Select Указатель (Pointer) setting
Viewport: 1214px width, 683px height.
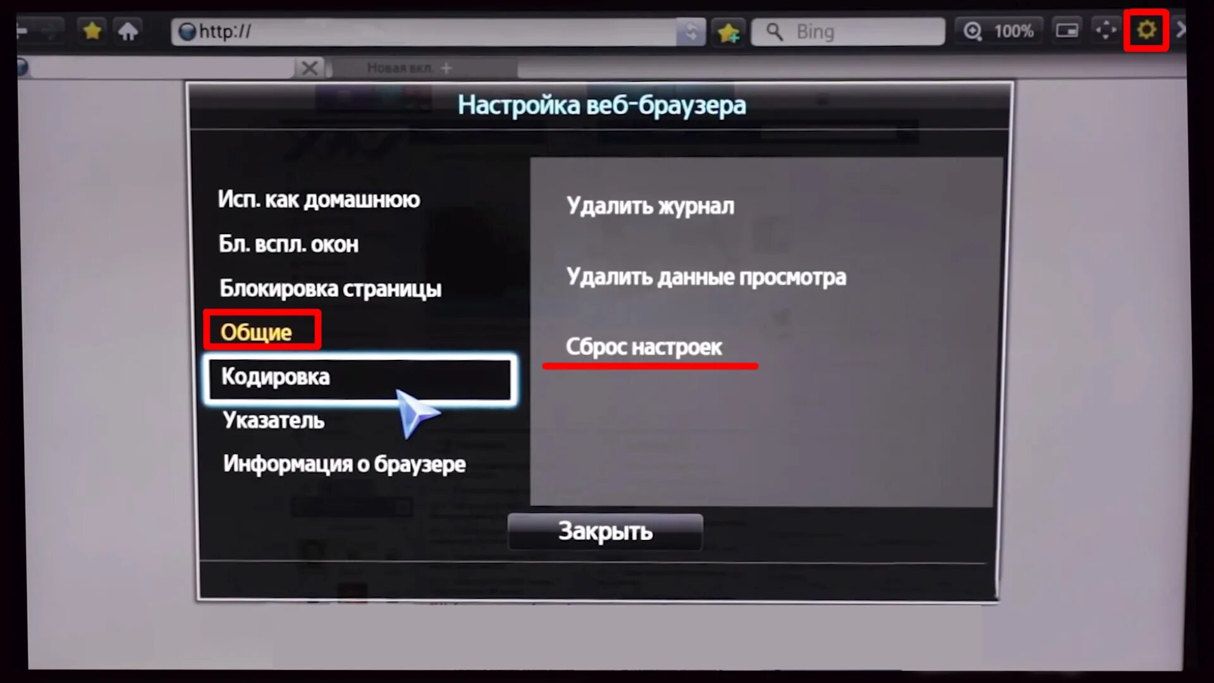[273, 419]
